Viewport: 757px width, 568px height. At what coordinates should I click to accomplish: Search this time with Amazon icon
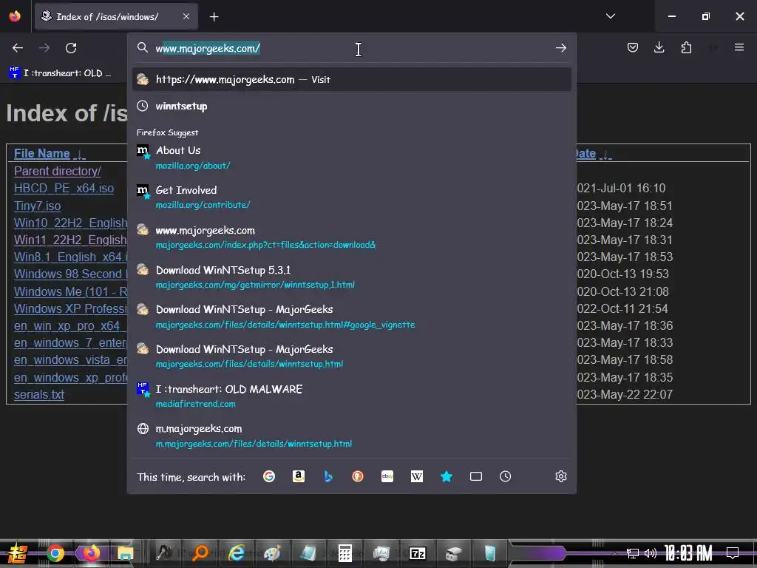(299, 477)
